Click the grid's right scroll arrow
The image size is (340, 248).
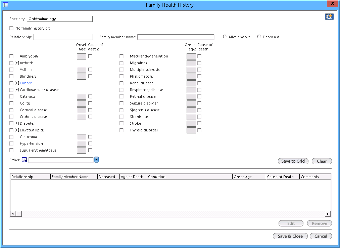[x=328, y=214]
